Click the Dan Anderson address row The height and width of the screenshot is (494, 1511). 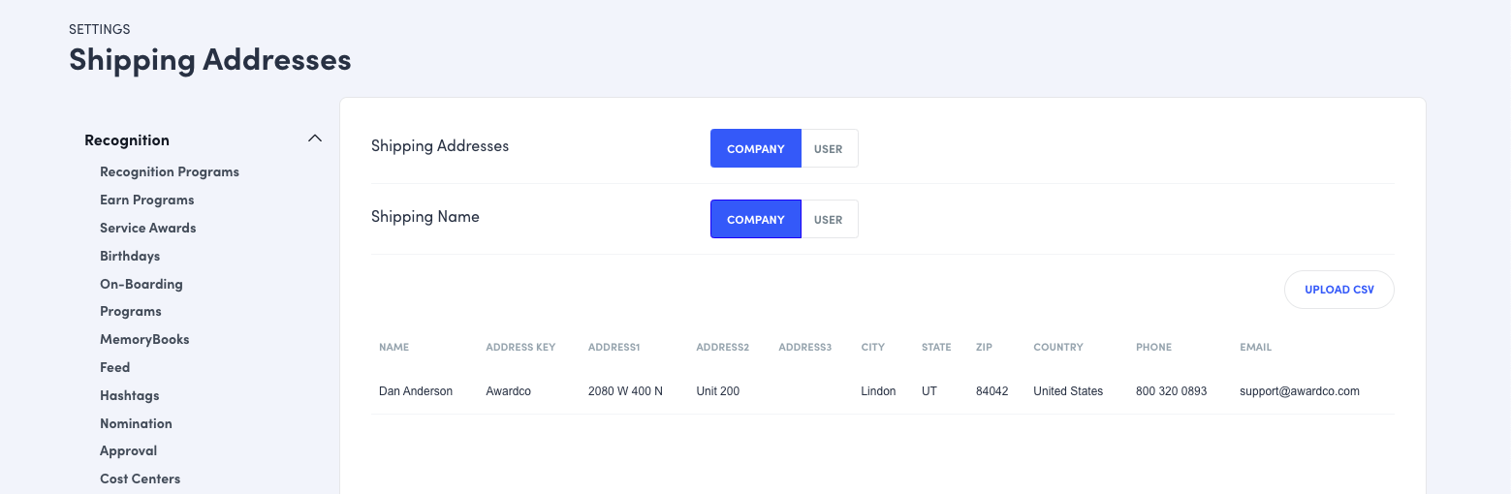pos(416,391)
